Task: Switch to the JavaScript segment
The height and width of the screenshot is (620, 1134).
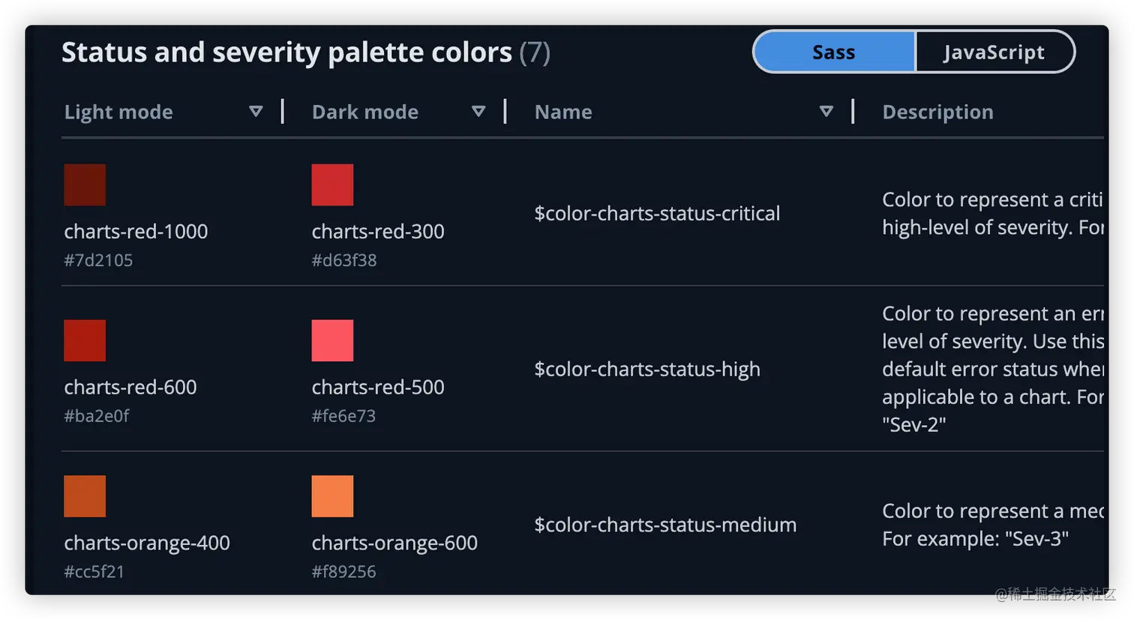Action: pos(994,52)
